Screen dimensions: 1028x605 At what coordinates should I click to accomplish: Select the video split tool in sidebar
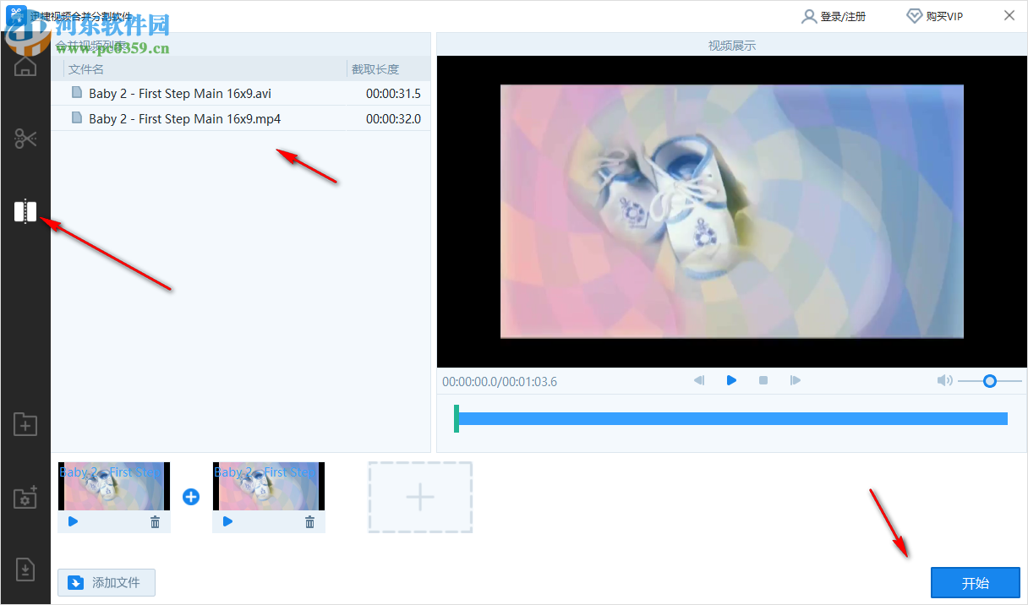point(25,211)
